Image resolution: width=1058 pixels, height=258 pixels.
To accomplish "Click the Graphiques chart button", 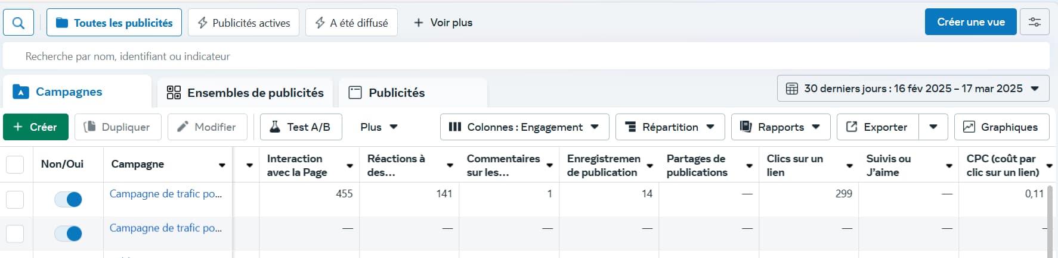I will 1001,127.
